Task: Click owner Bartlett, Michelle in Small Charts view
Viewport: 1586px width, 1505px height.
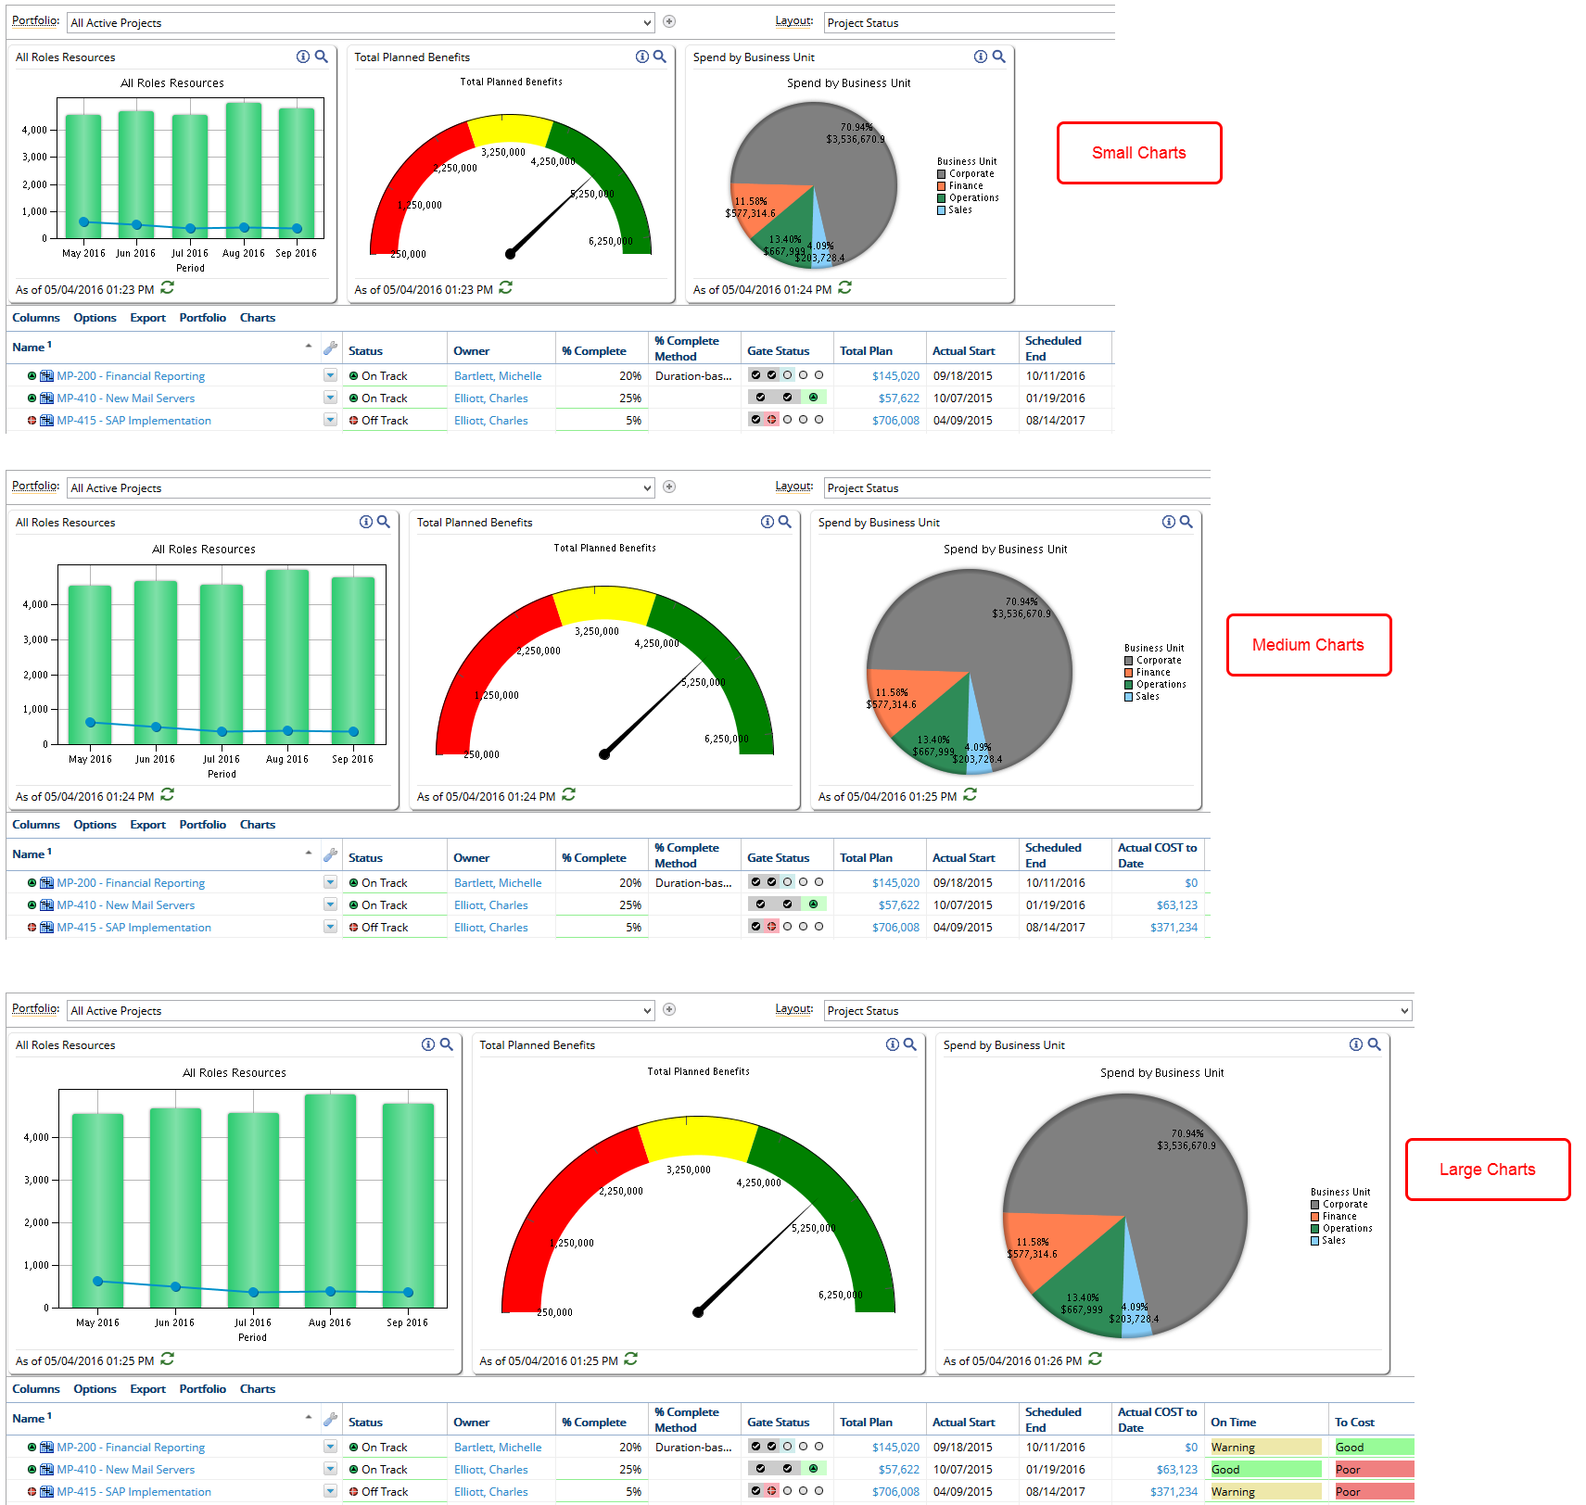Action: [x=498, y=376]
